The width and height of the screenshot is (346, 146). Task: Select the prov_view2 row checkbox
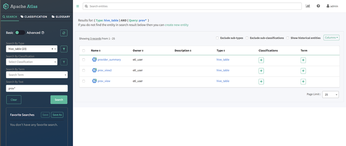click(x=84, y=70)
